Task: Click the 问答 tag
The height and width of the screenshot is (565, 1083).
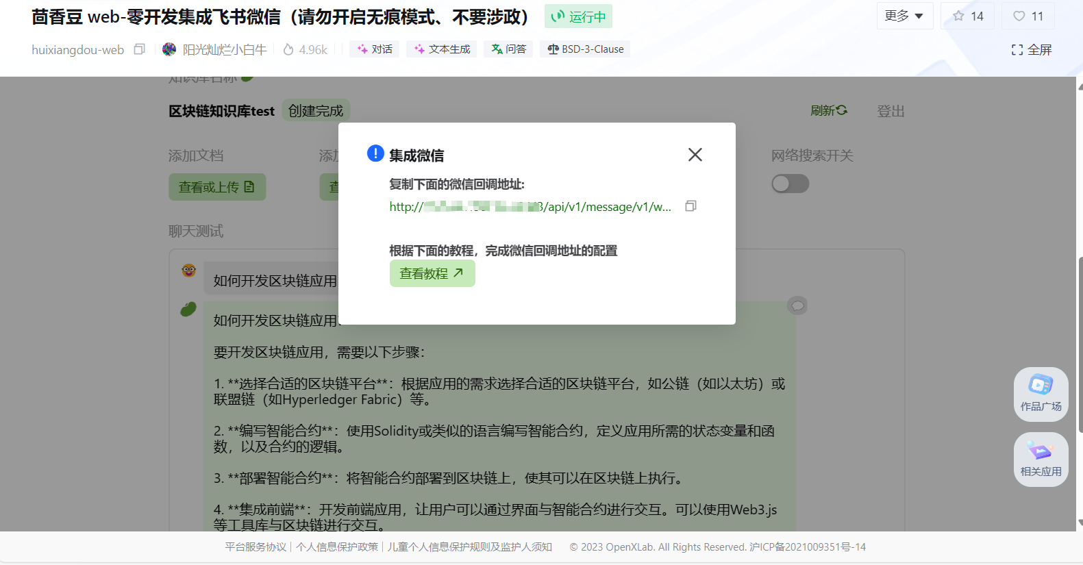Action: pos(509,49)
